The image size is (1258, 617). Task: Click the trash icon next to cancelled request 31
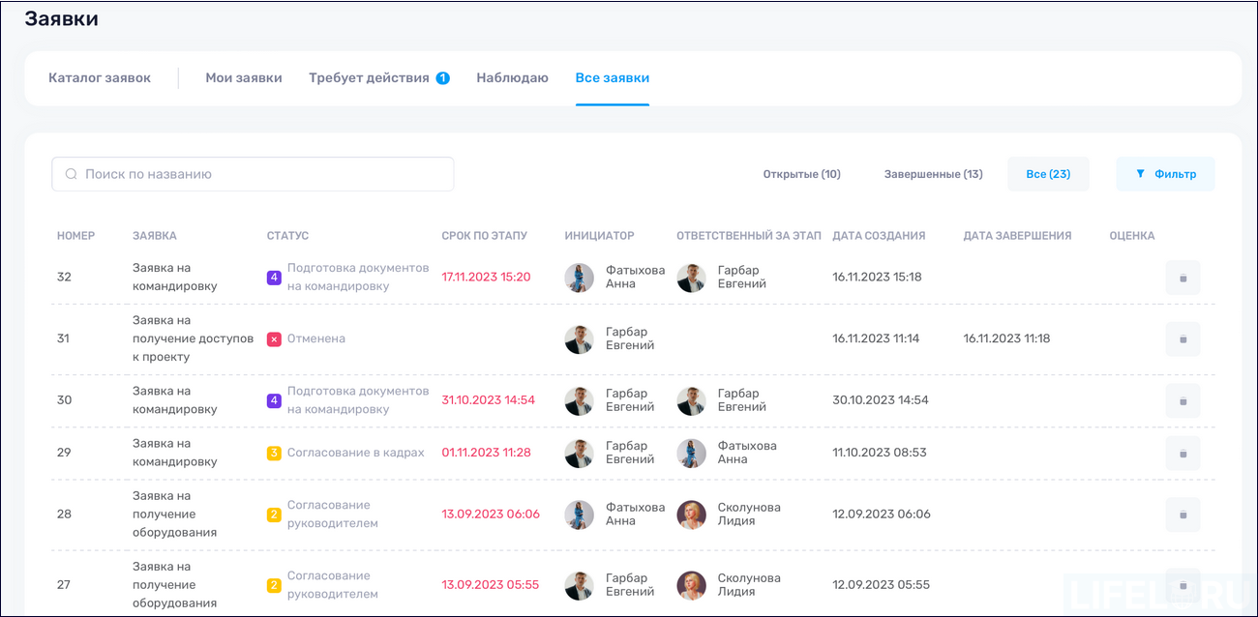tap(1183, 338)
